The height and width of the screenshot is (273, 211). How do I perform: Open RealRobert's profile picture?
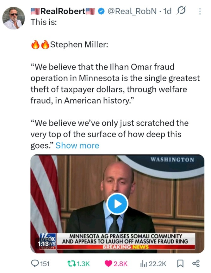(x=14, y=18)
